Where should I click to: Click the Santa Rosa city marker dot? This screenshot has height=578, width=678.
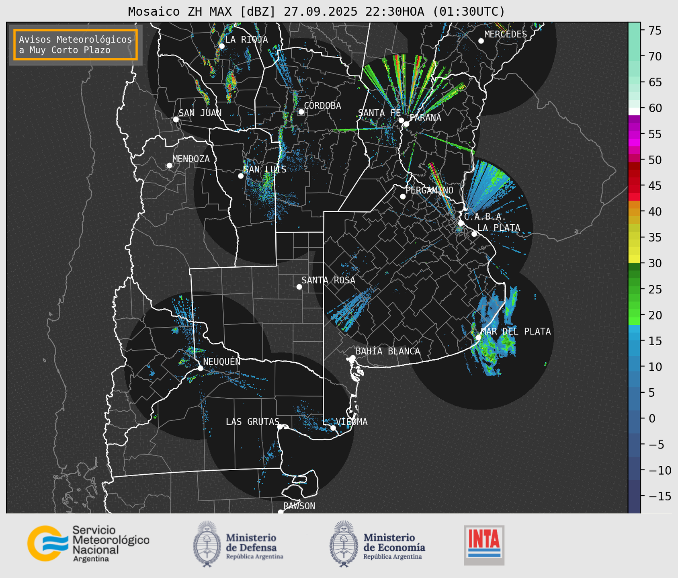(299, 287)
